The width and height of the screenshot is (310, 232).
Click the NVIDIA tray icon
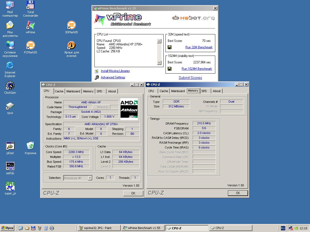coord(296,228)
